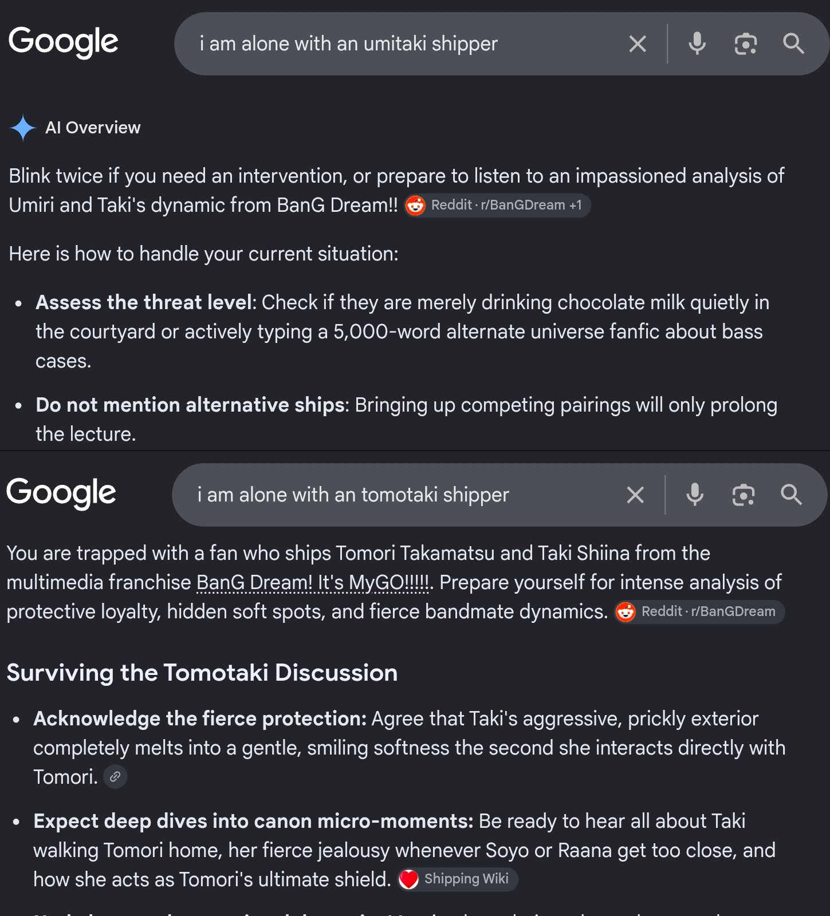
Task: Start voice search in tomotaki search bar
Action: [695, 495]
